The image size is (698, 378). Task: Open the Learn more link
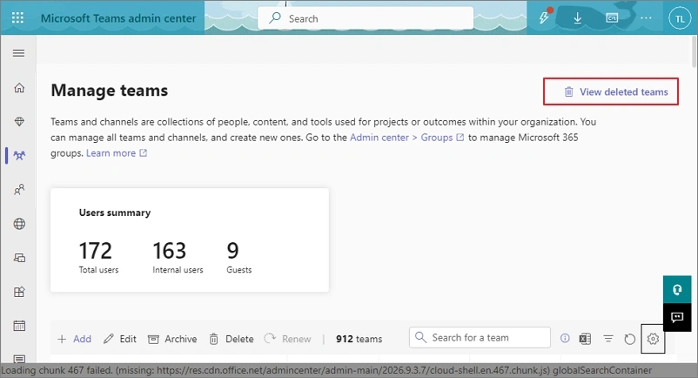pos(116,153)
